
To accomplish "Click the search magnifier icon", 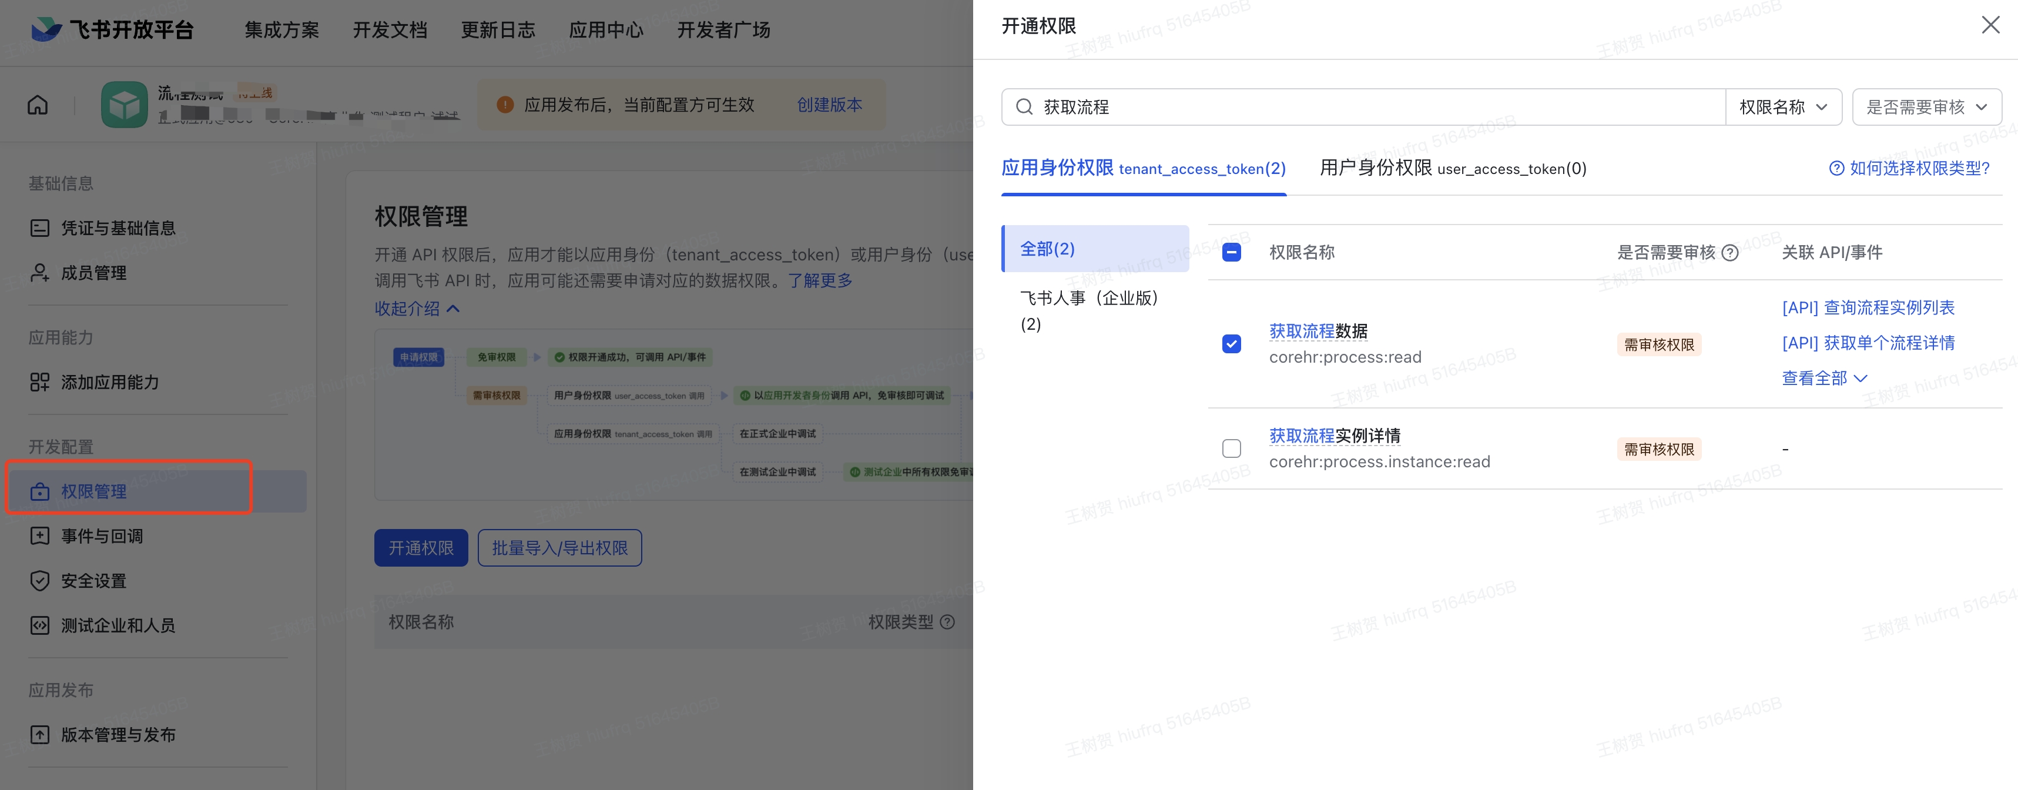I will 1024,106.
